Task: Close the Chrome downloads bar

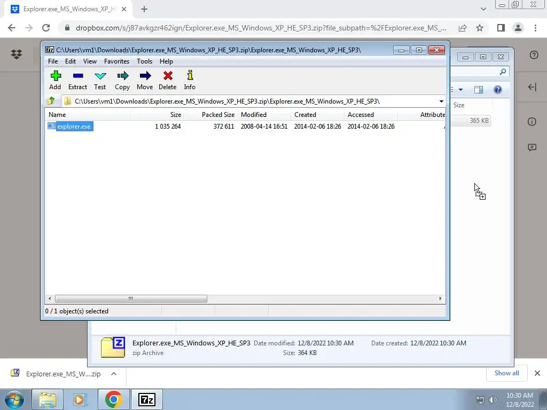Action: point(537,373)
